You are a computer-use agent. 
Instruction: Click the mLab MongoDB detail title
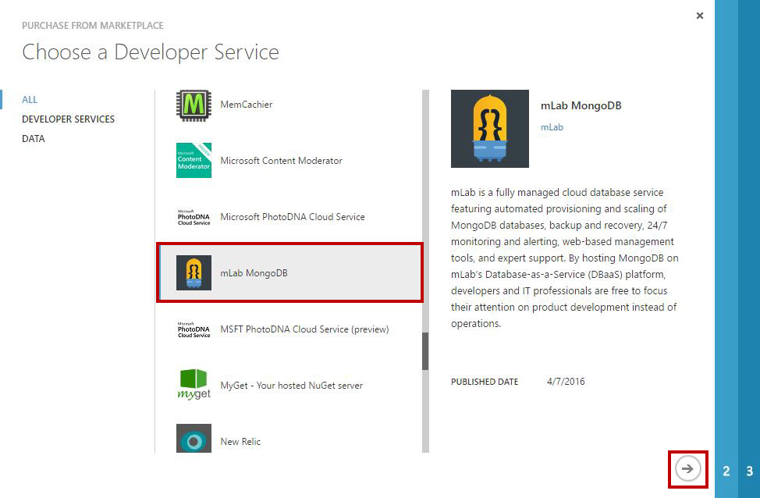(x=581, y=105)
